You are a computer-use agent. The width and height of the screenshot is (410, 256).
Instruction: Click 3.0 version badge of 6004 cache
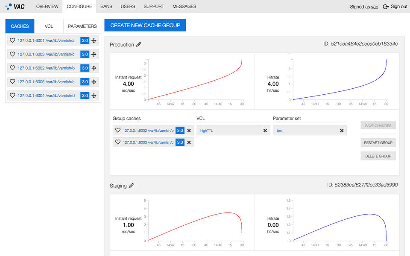(x=85, y=96)
